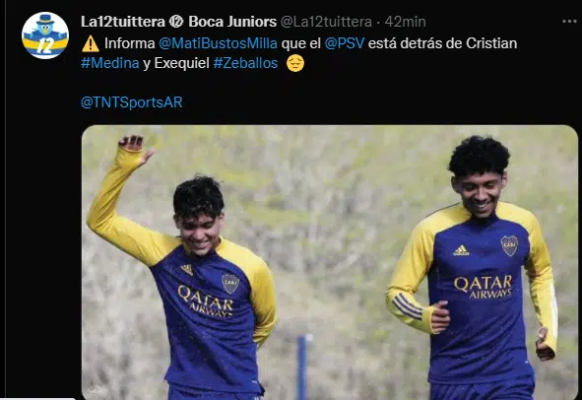The height and width of the screenshot is (400, 582).
Task: Click the Qatar Airways logo on the right player
Action: coord(484,287)
